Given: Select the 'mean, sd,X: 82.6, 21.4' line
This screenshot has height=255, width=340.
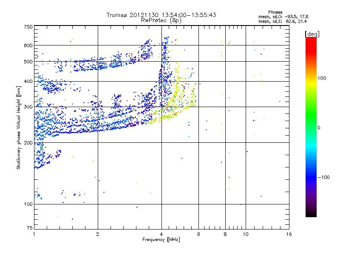Looking at the screenshot, I should [x=283, y=21].
